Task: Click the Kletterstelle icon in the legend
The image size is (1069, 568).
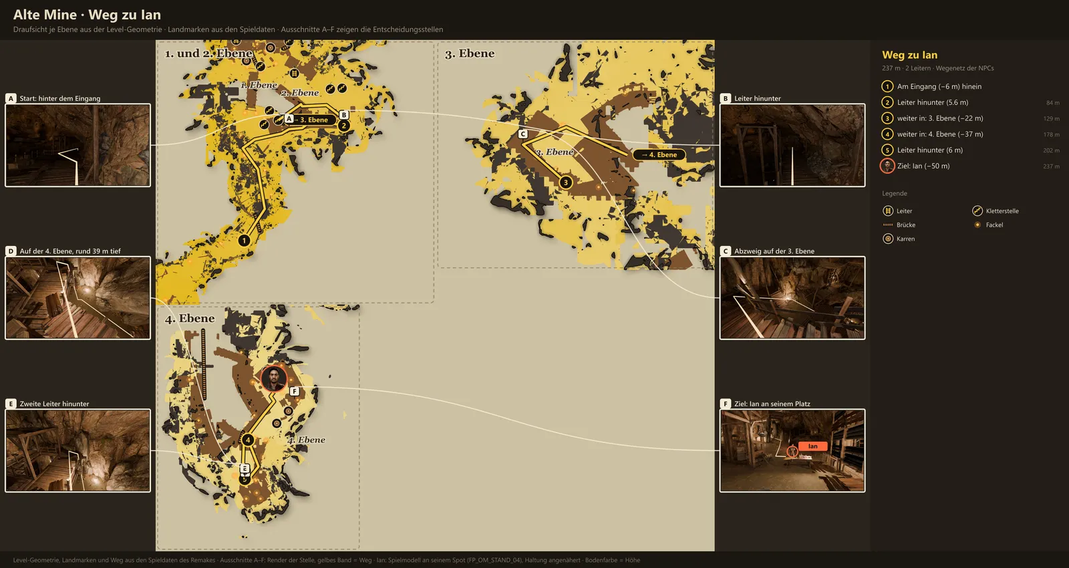Action: pos(977,211)
